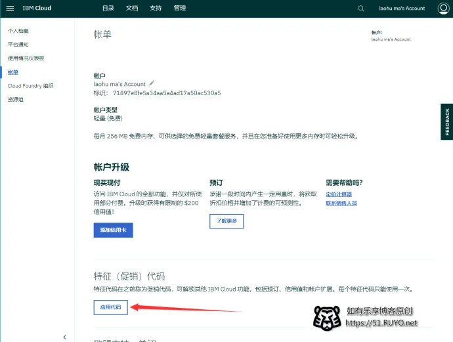Click the 预订 heading
This screenshot has height=342, width=453.
(x=216, y=182)
